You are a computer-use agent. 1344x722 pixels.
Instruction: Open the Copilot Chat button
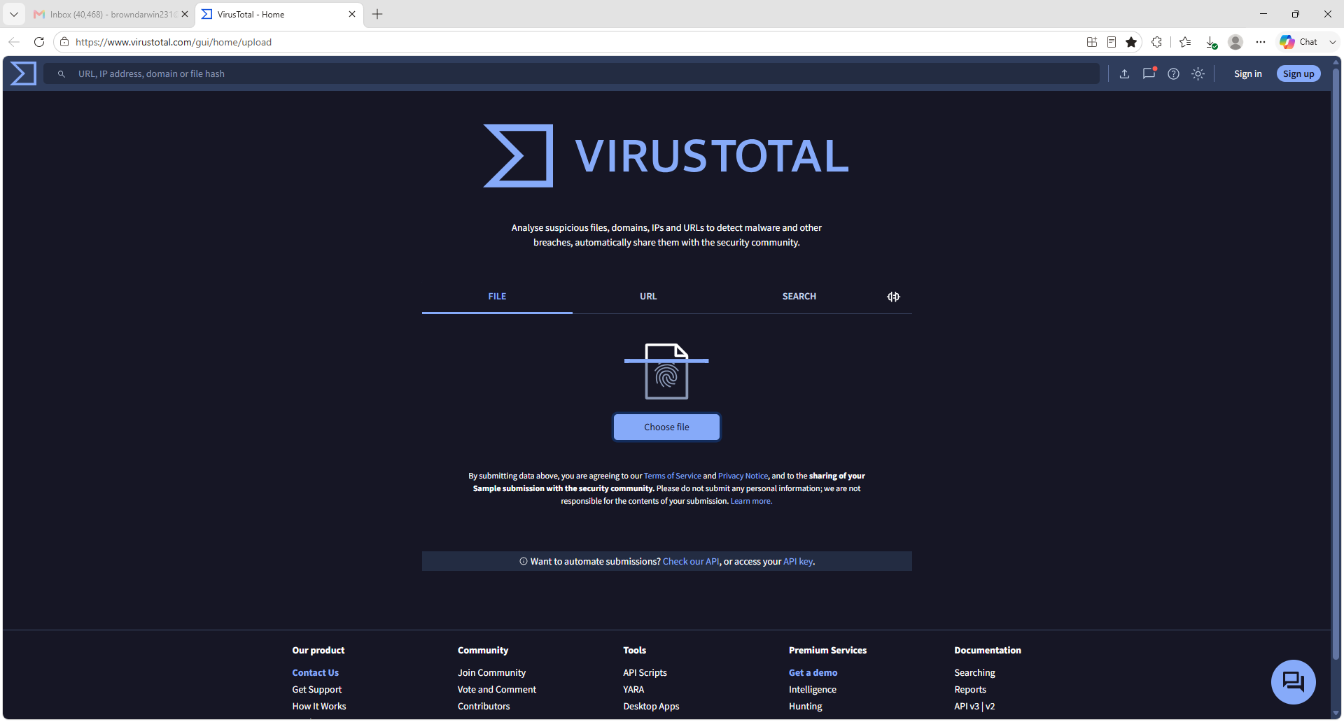pyautogui.click(x=1298, y=42)
